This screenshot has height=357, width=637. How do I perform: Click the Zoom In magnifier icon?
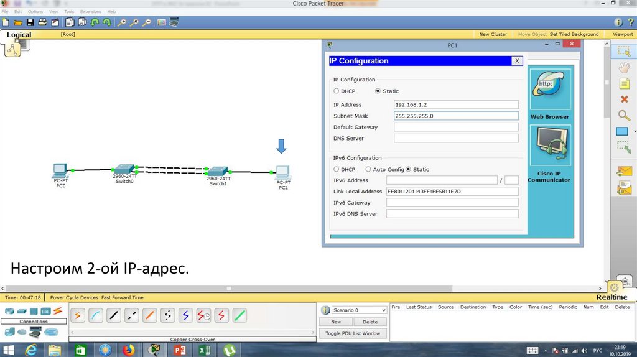[x=122, y=23]
